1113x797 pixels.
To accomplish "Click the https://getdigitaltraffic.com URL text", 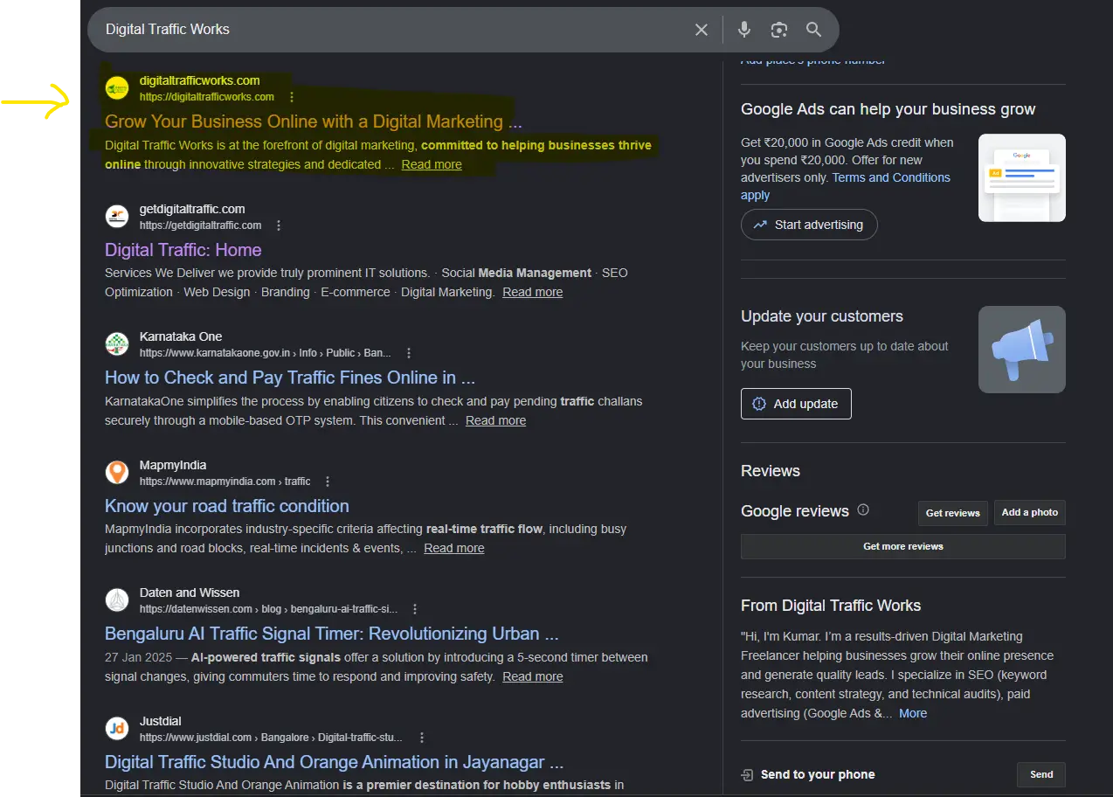I will click(201, 225).
